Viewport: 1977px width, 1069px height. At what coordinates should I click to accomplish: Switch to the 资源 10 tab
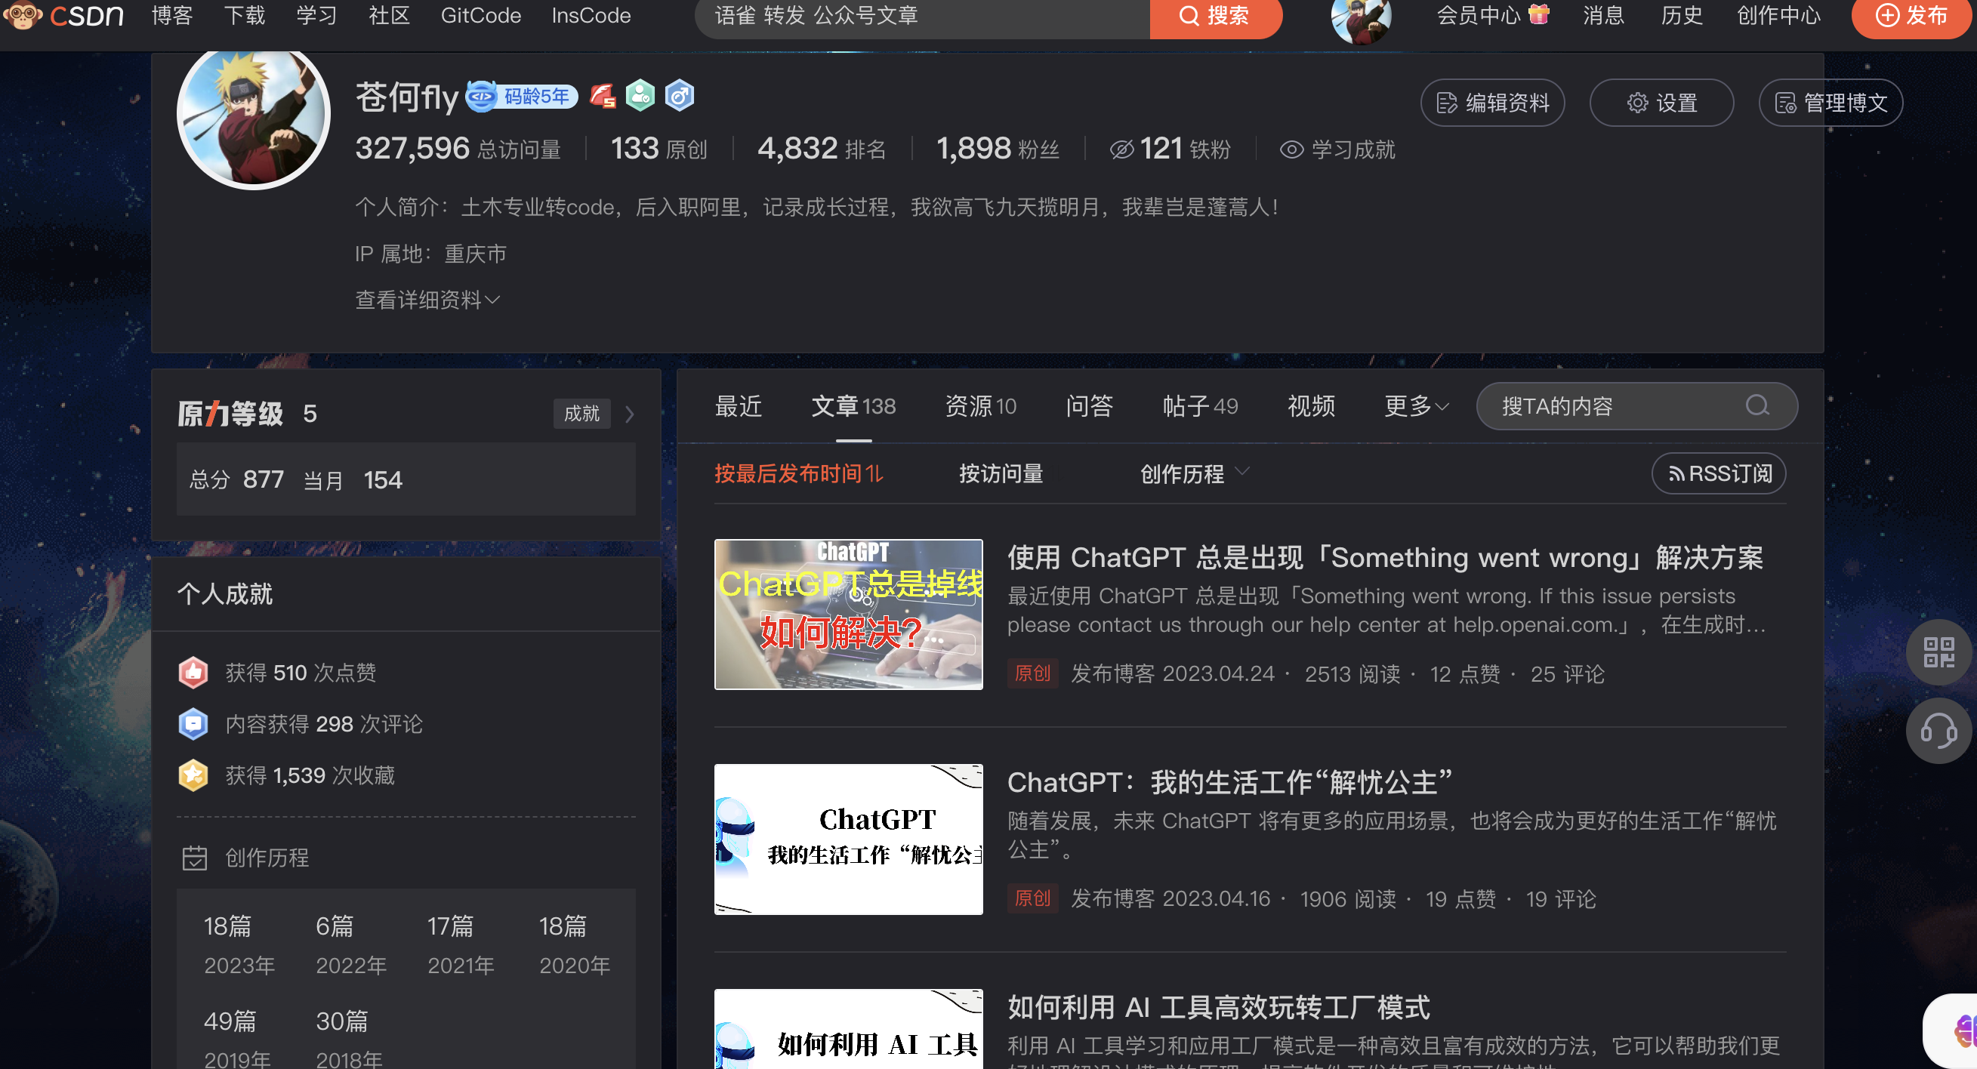point(980,406)
